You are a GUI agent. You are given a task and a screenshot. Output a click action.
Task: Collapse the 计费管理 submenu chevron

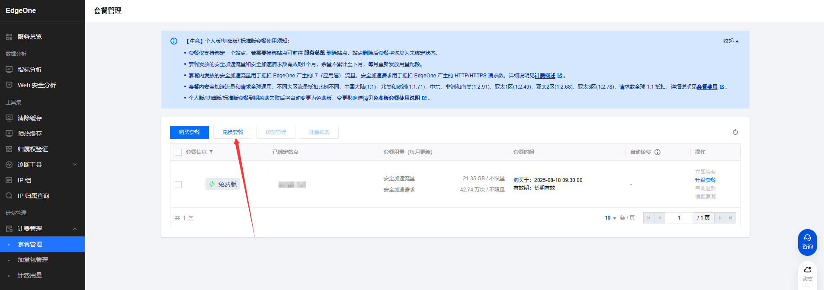click(75, 229)
